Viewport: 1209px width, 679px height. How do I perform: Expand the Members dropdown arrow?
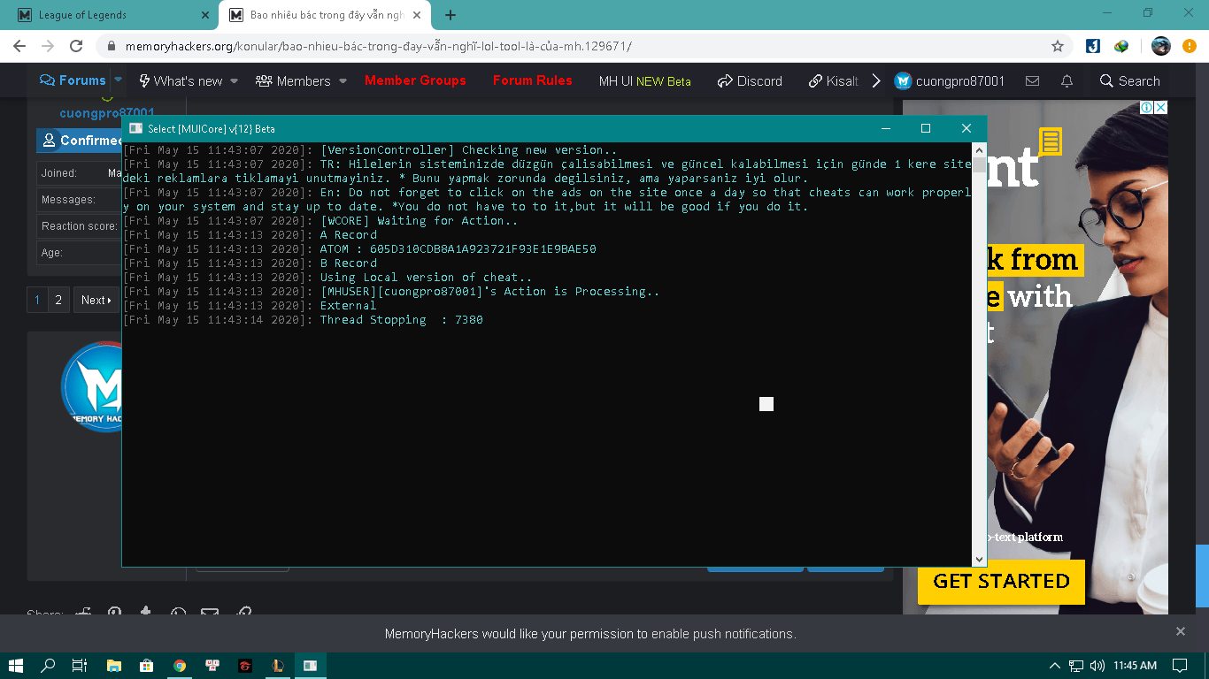coord(342,81)
